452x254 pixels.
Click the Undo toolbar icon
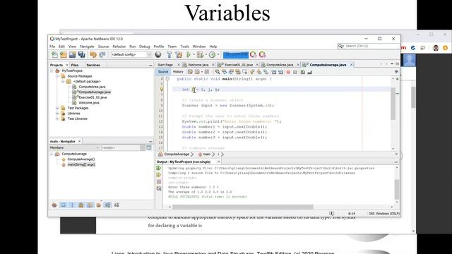coord(93,54)
